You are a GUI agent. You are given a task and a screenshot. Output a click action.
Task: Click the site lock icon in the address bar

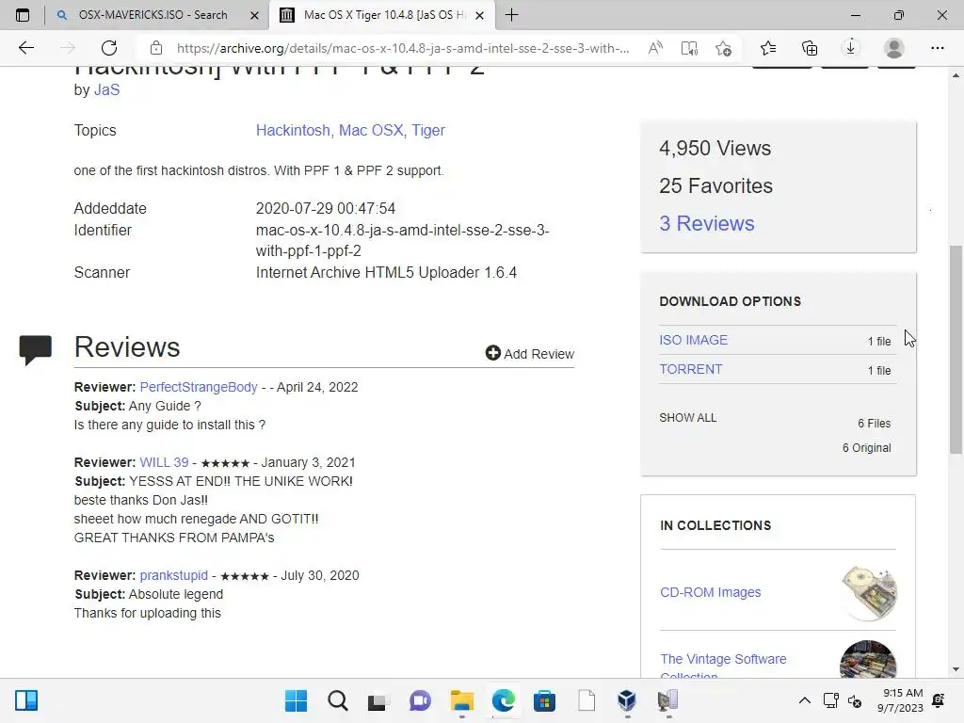tap(156, 48)
